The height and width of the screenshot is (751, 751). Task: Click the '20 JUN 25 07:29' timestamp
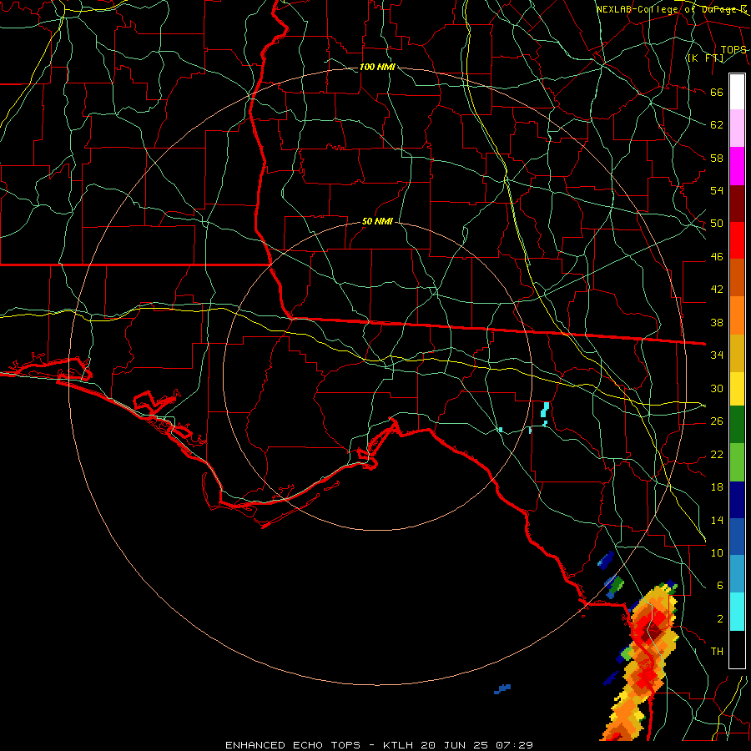477,745
